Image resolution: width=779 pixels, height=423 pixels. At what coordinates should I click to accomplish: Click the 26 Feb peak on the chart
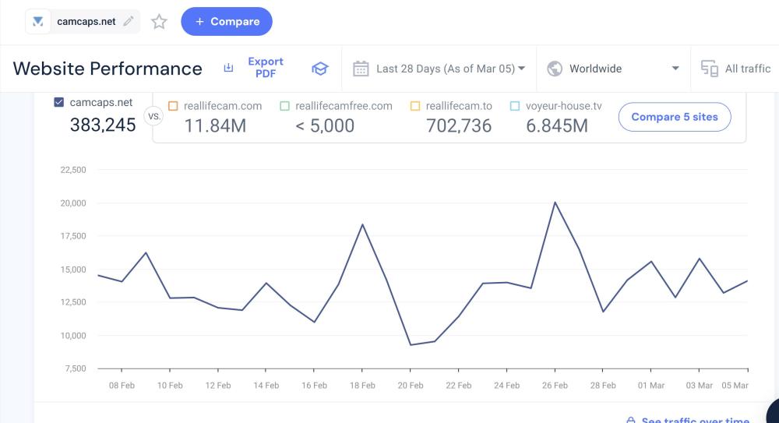click(x=554, y=203)
